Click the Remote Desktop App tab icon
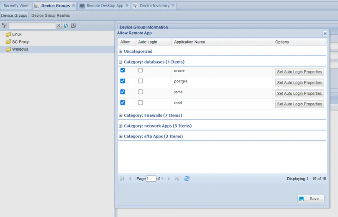Image resolution: width=338 pixels, height=217 pixels. point(82,6)
